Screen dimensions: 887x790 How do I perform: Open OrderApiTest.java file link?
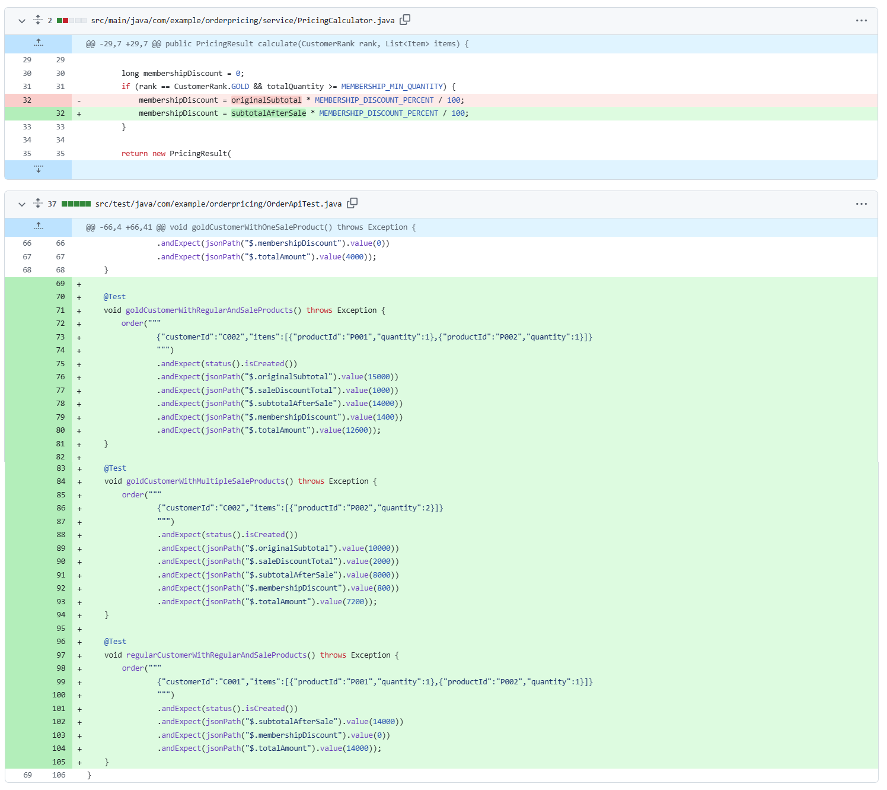coord(218,204)
